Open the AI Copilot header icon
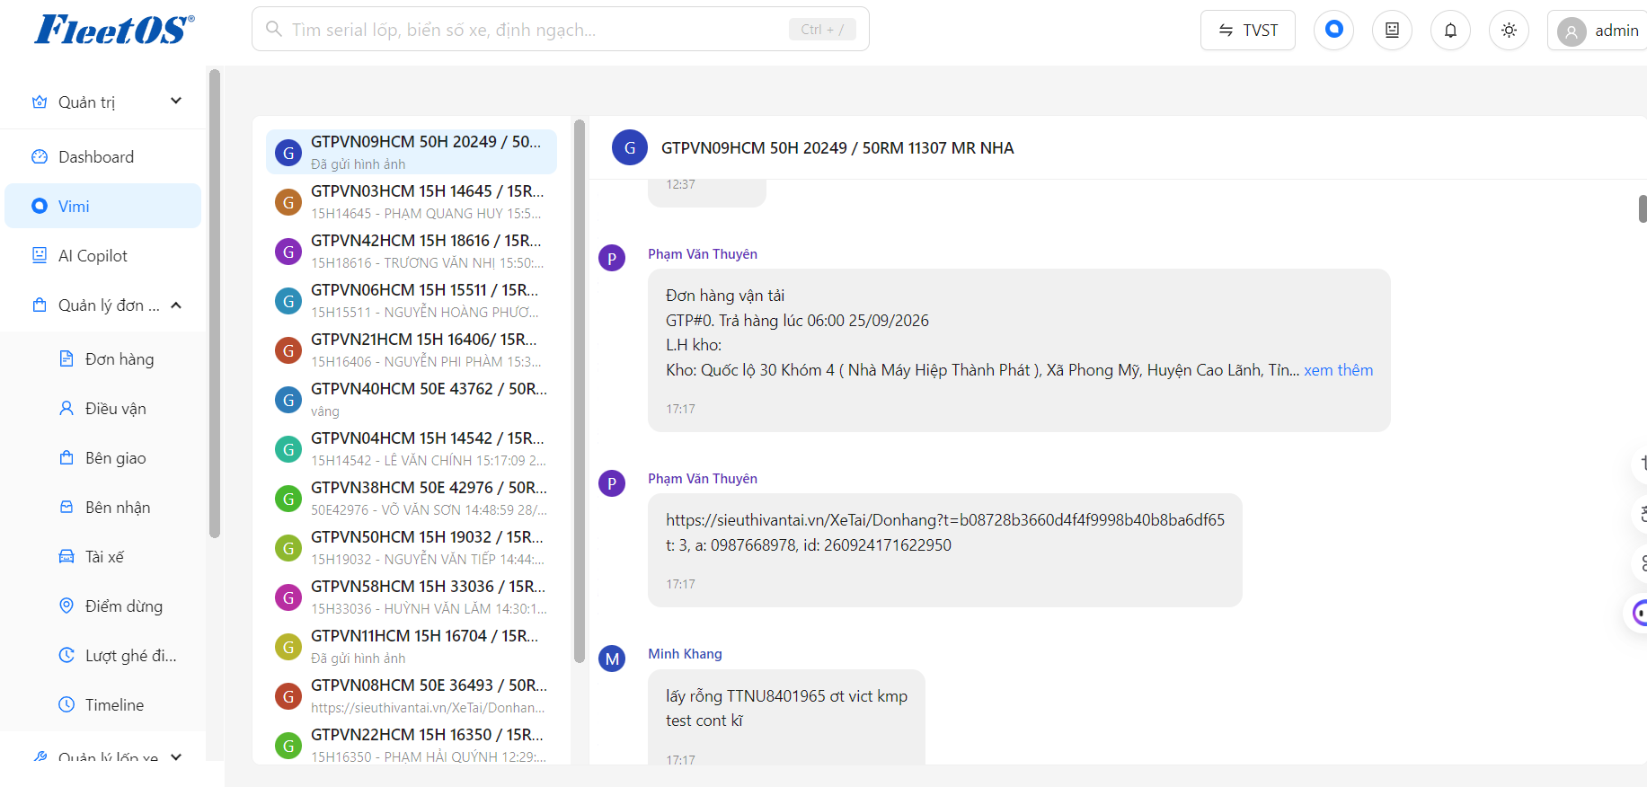 pyautogui.click(x=1392, y=30)
